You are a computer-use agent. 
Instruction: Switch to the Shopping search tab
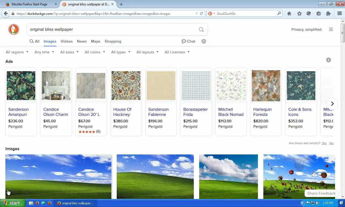[x=113, y=41]
